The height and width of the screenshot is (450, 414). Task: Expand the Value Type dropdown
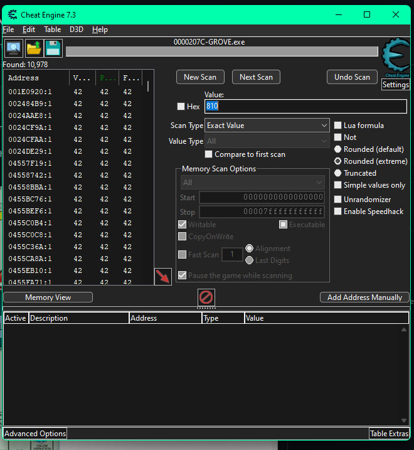[267, 141]
